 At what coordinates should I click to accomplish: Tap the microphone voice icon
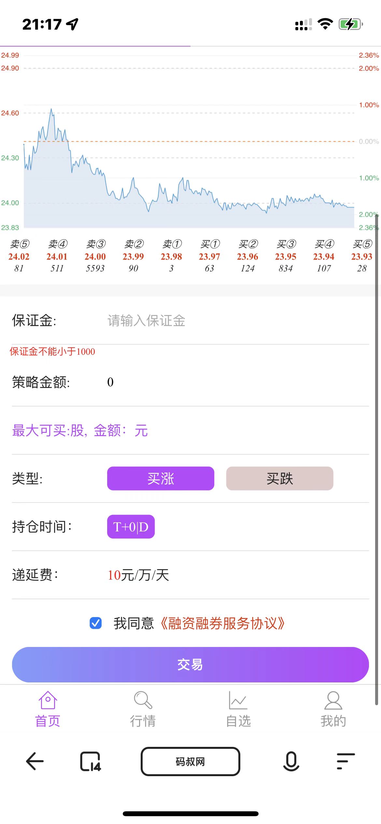click(x=291, y=762)
